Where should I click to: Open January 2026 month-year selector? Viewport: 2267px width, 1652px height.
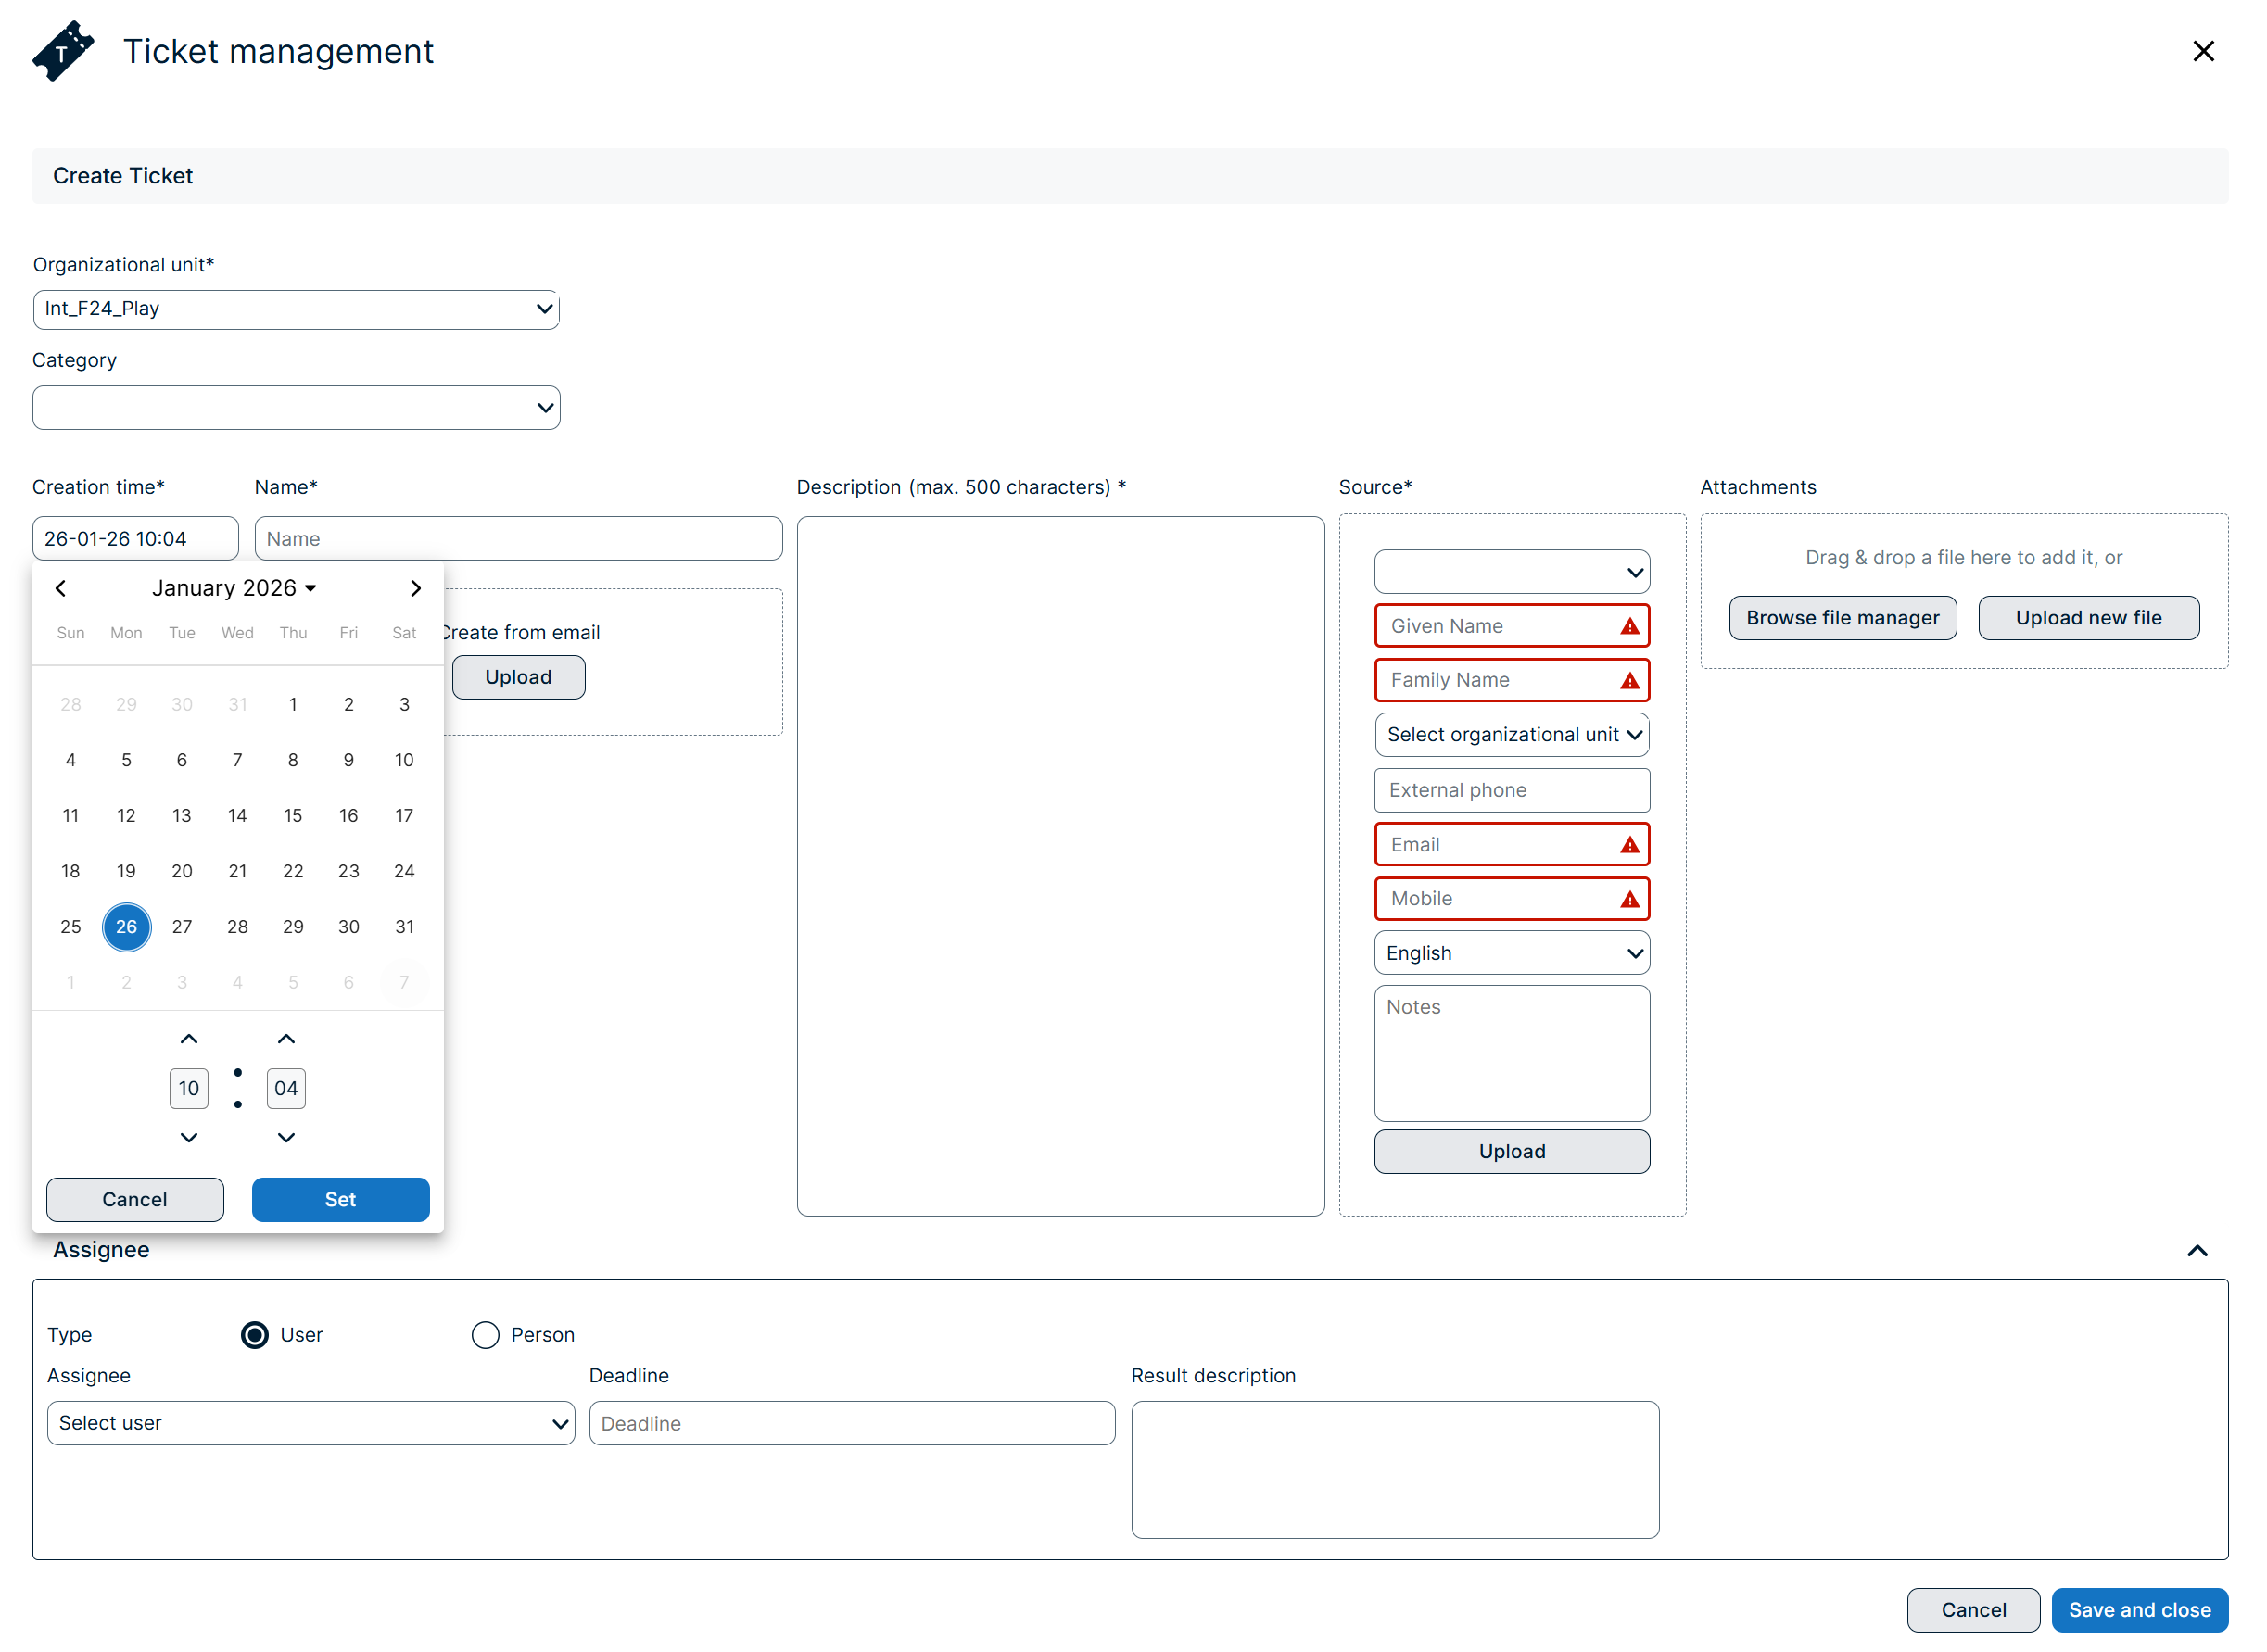pos(234,588)
